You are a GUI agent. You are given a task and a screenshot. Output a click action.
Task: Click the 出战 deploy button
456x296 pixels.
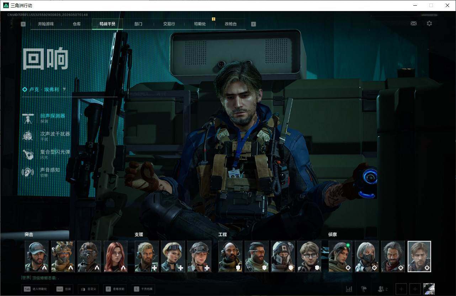pyautogui.click(x=63, y=289)
